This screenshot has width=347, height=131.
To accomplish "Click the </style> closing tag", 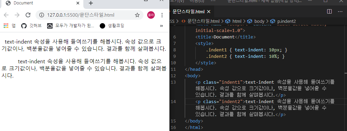I will (x=206, y=63).
